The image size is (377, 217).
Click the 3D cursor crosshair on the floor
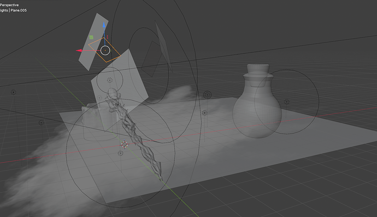click(125, 144)
